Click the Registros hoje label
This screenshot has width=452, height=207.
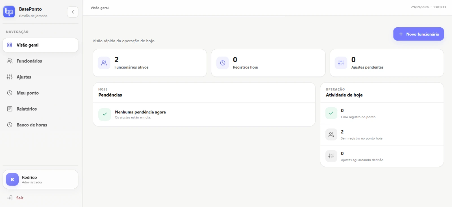click(245, 67)
